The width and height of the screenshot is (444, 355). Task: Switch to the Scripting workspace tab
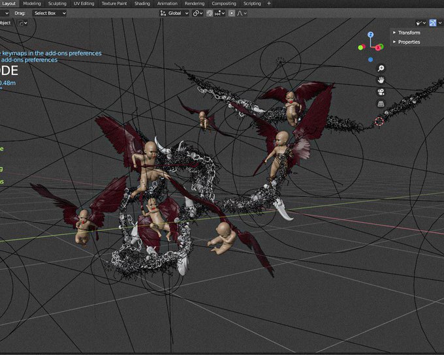pos(252,4)
